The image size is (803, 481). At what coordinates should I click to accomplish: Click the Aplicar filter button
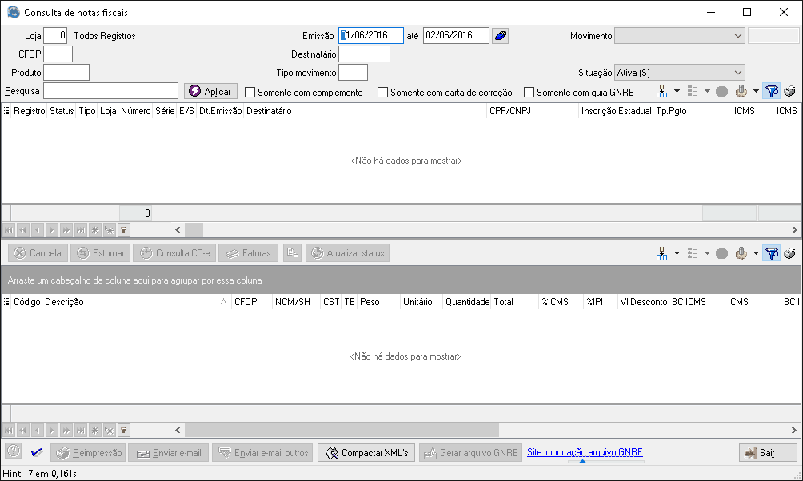pos(210,92)
